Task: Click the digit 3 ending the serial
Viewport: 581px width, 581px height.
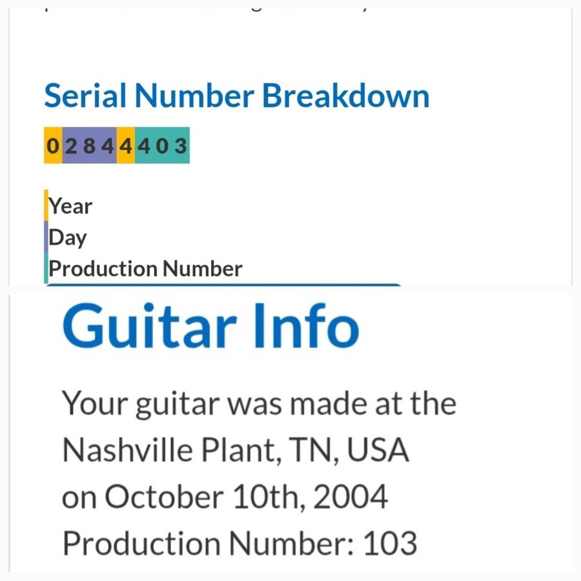Action: pos(181,146)
